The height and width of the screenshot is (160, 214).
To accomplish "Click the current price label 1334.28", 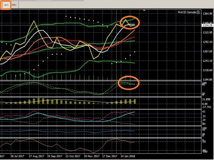I will coord(207,26).
